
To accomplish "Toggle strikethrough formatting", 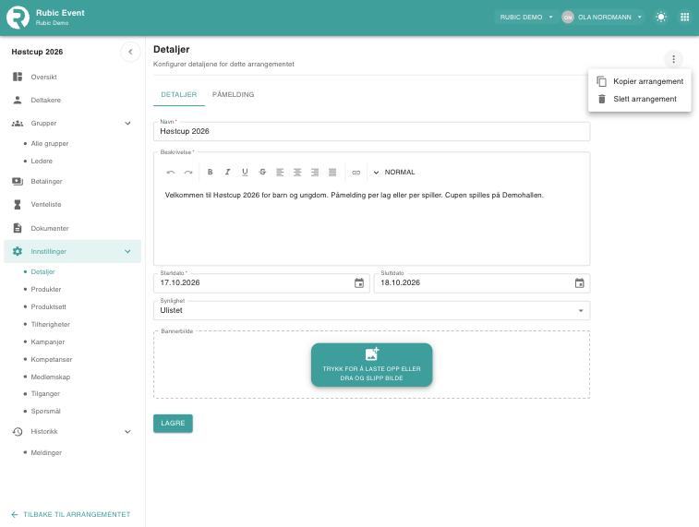I will coord(262,172).
